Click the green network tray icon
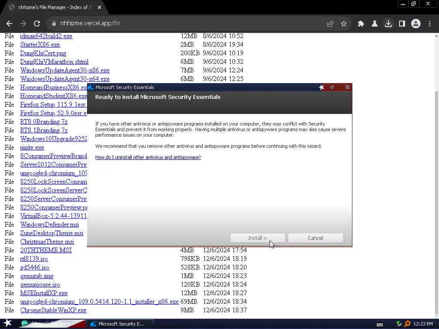Viewport: 439px width, 329px height. (x=399, y=324)
